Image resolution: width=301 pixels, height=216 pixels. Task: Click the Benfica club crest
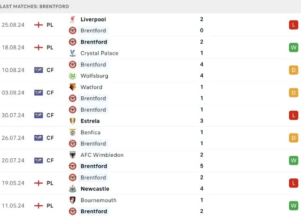73,132
